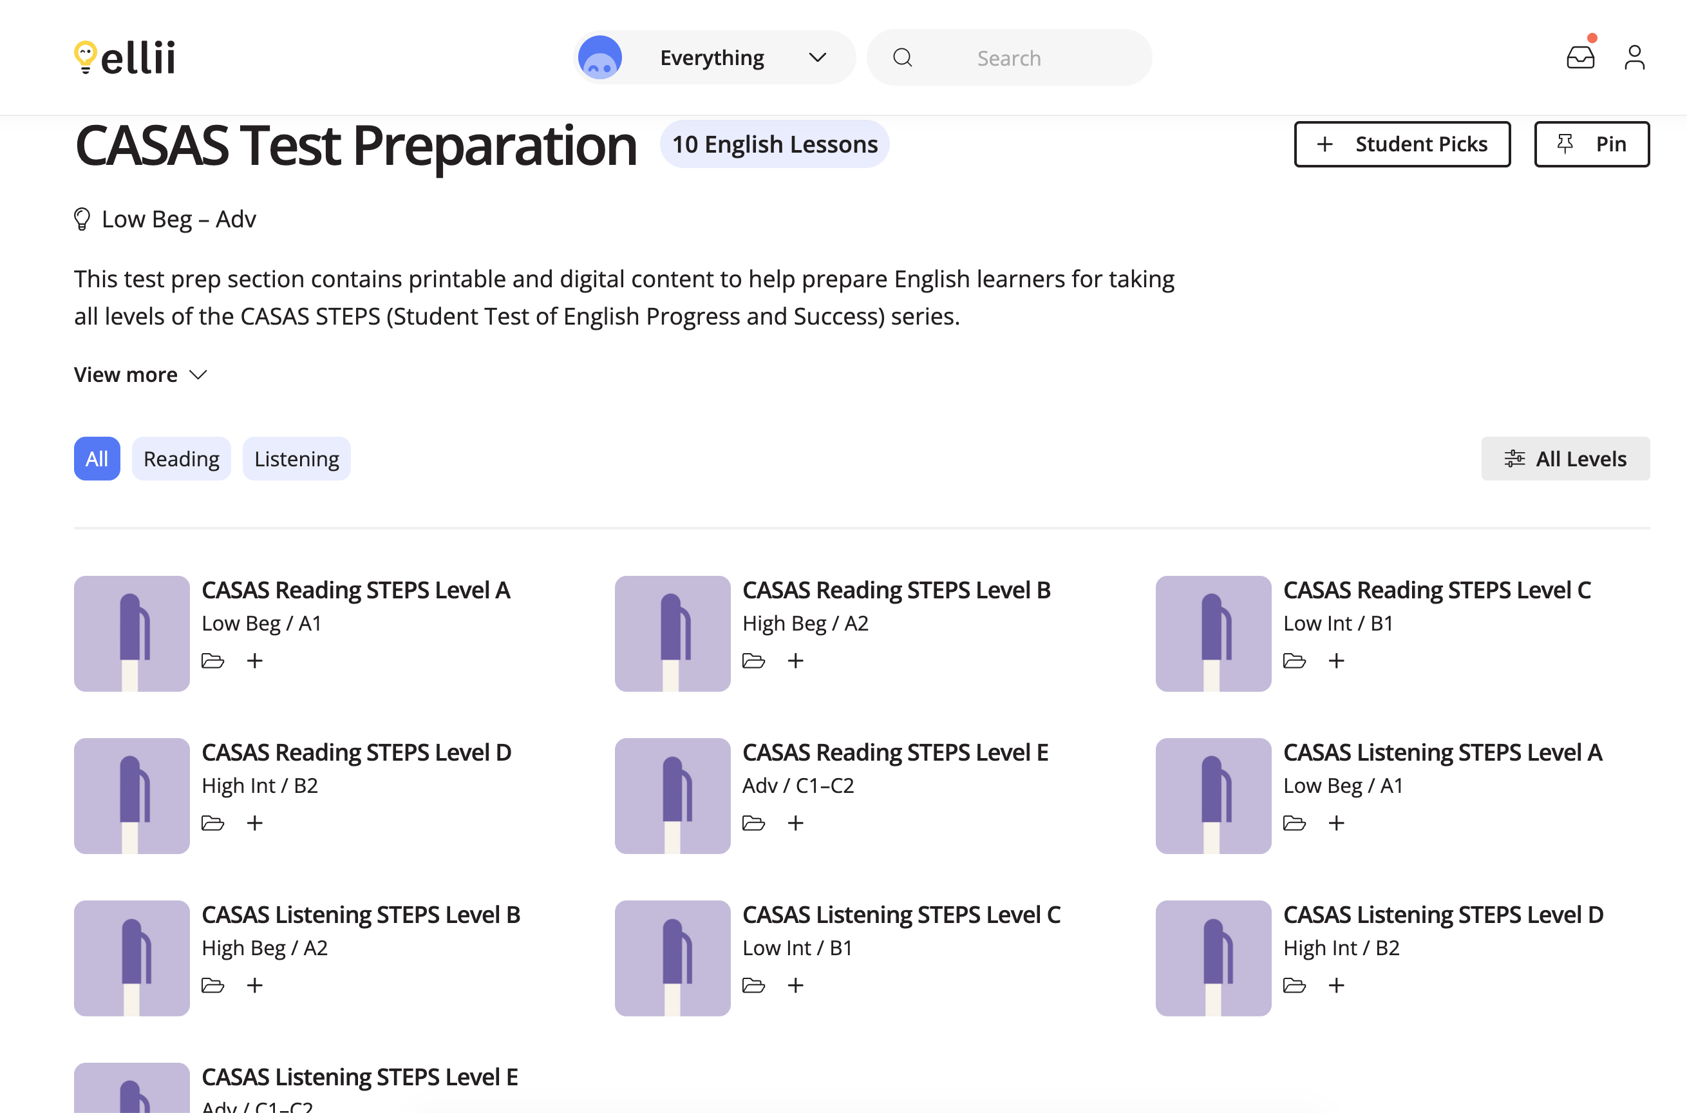Open the user account profile icon
This screenshot has width=1687, height=1113.
(1634, 57)
